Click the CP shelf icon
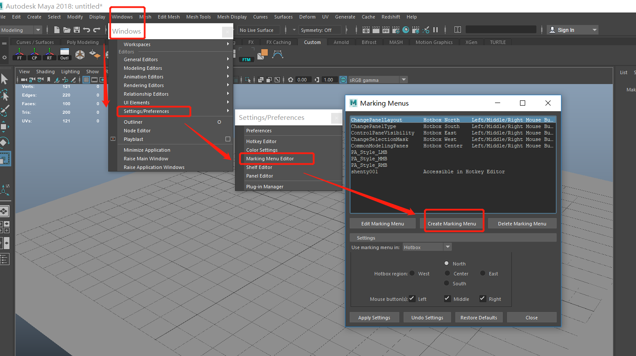Image resolution: width=636 pixels, height=356 pixels. click(x=34, y=54)
